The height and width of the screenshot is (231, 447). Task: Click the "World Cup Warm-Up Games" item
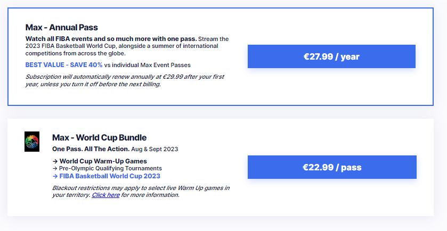point(103,161)
